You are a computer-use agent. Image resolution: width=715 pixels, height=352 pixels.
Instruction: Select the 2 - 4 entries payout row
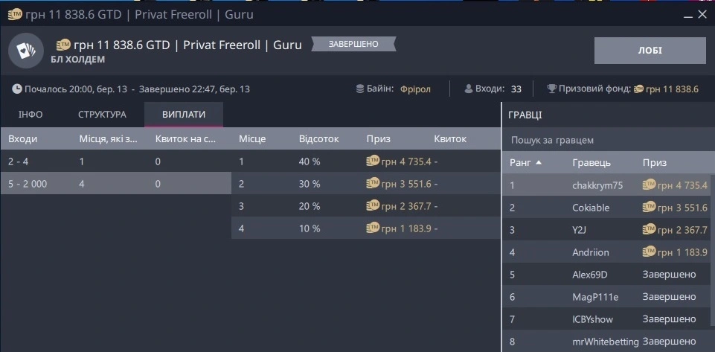115,161
